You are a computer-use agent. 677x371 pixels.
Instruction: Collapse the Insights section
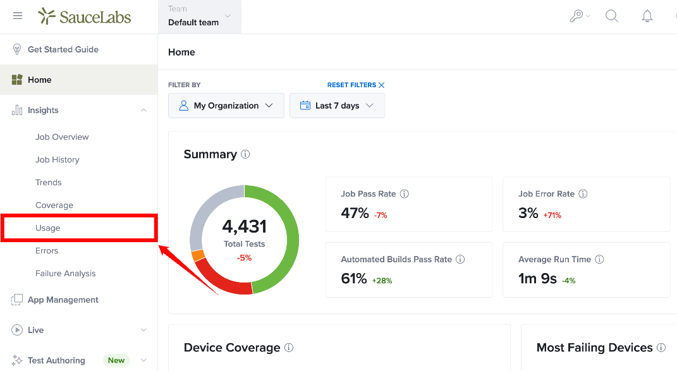[143, 110]
